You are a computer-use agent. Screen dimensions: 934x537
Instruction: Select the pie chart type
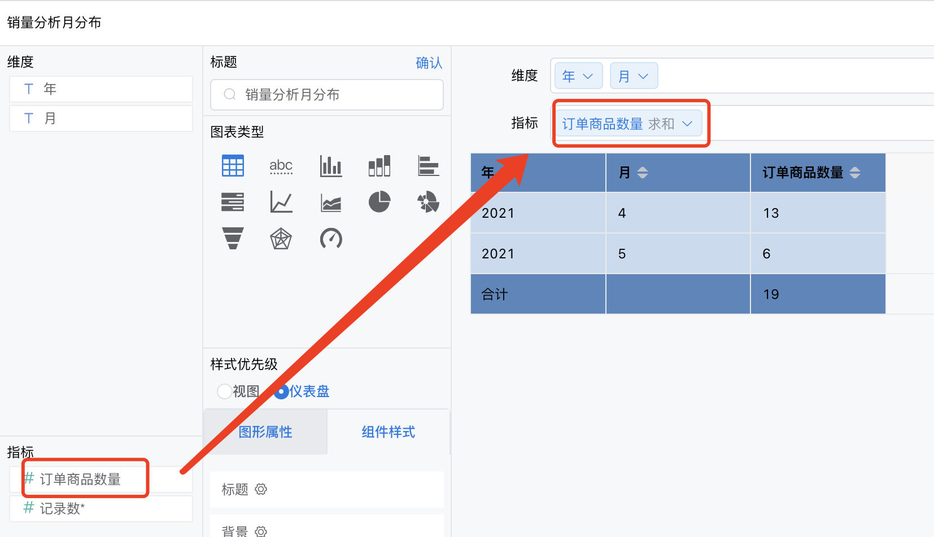[379, 201]
